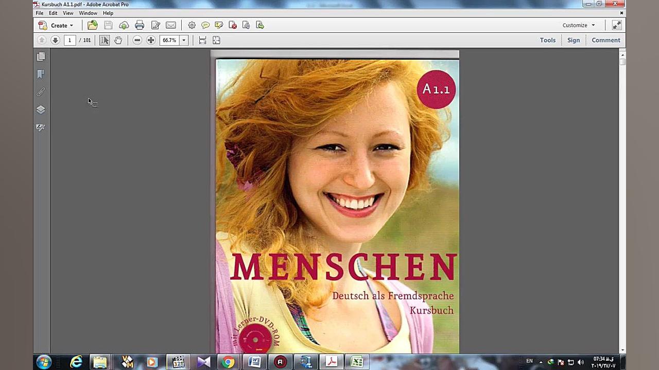
Task: Click the Fit one full page icon
Action: click(216, 40)
